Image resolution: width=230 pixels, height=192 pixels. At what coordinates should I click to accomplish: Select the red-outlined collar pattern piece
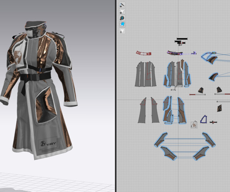(x=144, y=53)
